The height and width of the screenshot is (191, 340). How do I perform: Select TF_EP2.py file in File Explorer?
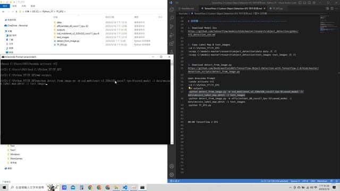pos(62,45)
